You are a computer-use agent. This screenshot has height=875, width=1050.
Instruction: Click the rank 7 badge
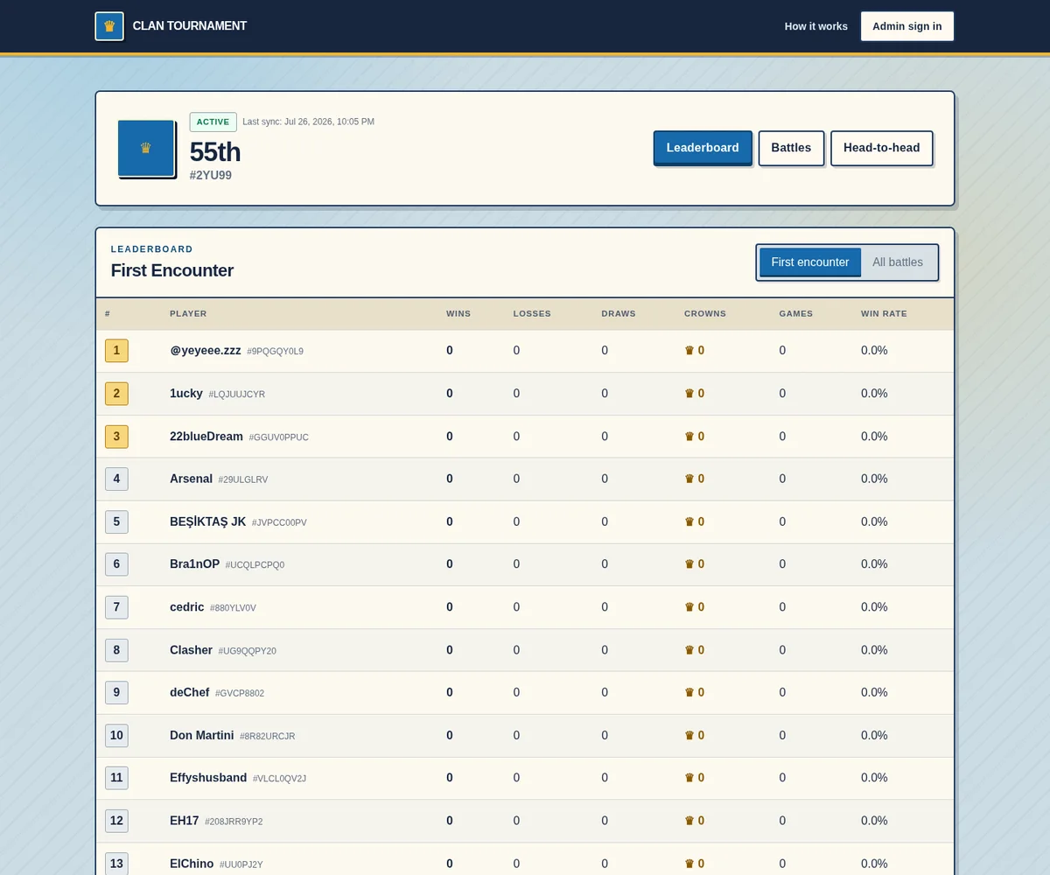coord(116,607)
